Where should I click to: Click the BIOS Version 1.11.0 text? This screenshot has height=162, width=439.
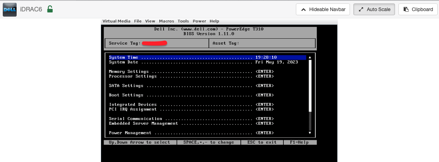(209, 34)
